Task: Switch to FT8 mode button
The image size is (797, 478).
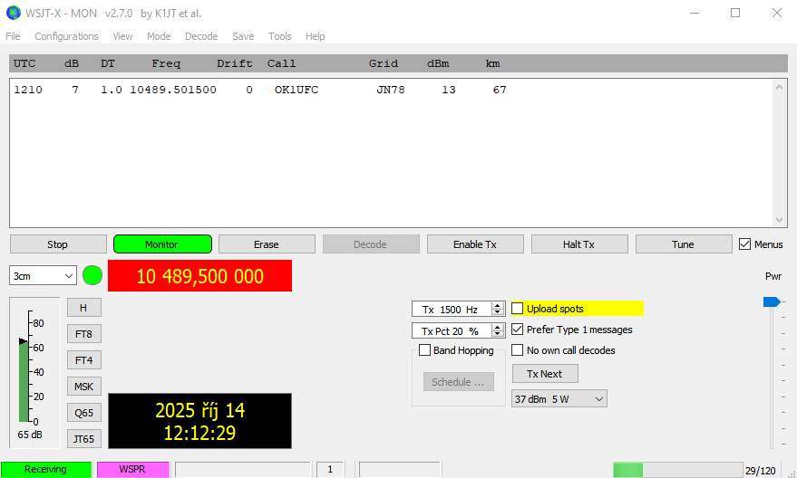Action: pyautogui.click(x=83, y=334)
